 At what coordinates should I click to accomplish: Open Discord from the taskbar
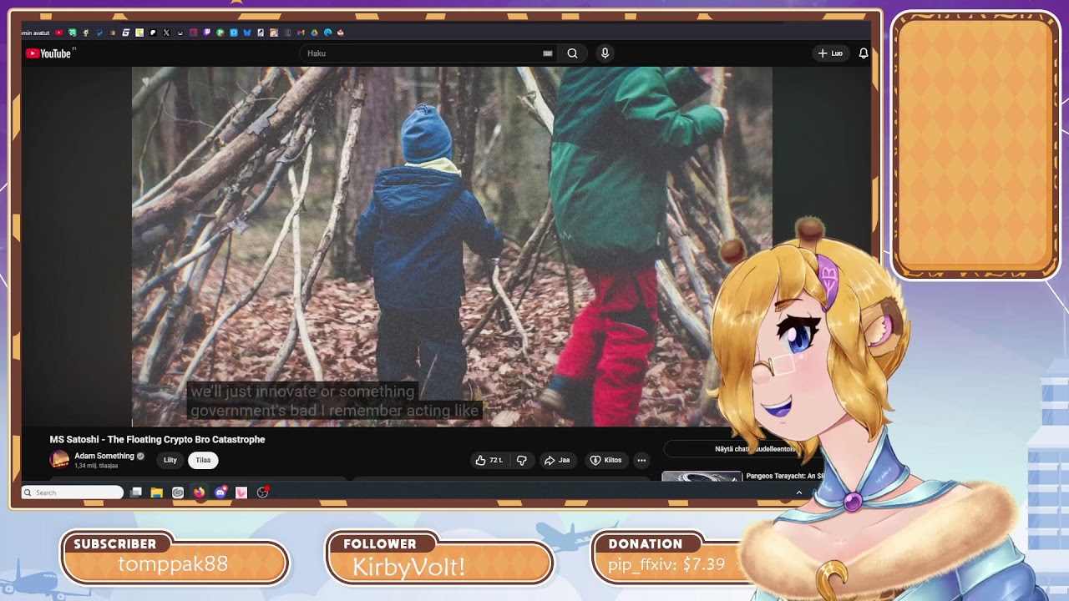pyautogui.click(x=220, y=492)
